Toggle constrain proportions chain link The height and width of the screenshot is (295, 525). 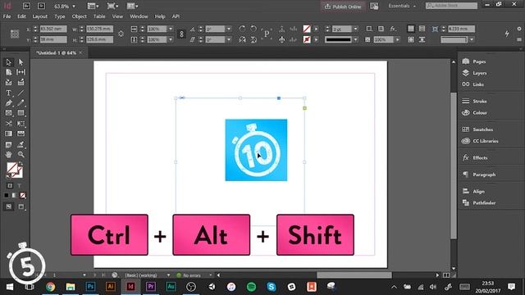181,34
